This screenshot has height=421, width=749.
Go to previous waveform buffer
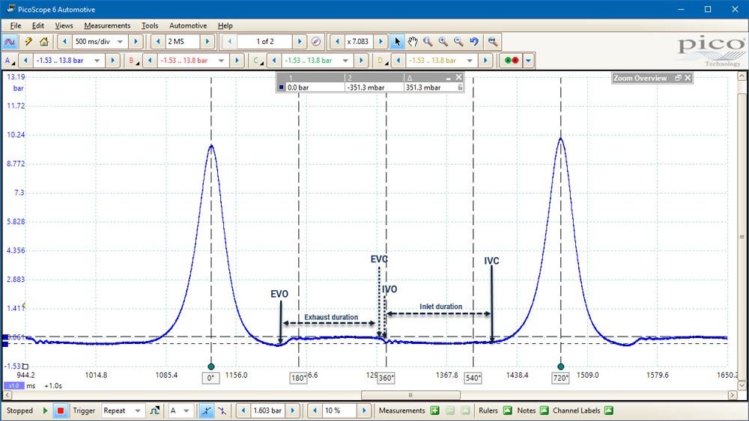229,41
